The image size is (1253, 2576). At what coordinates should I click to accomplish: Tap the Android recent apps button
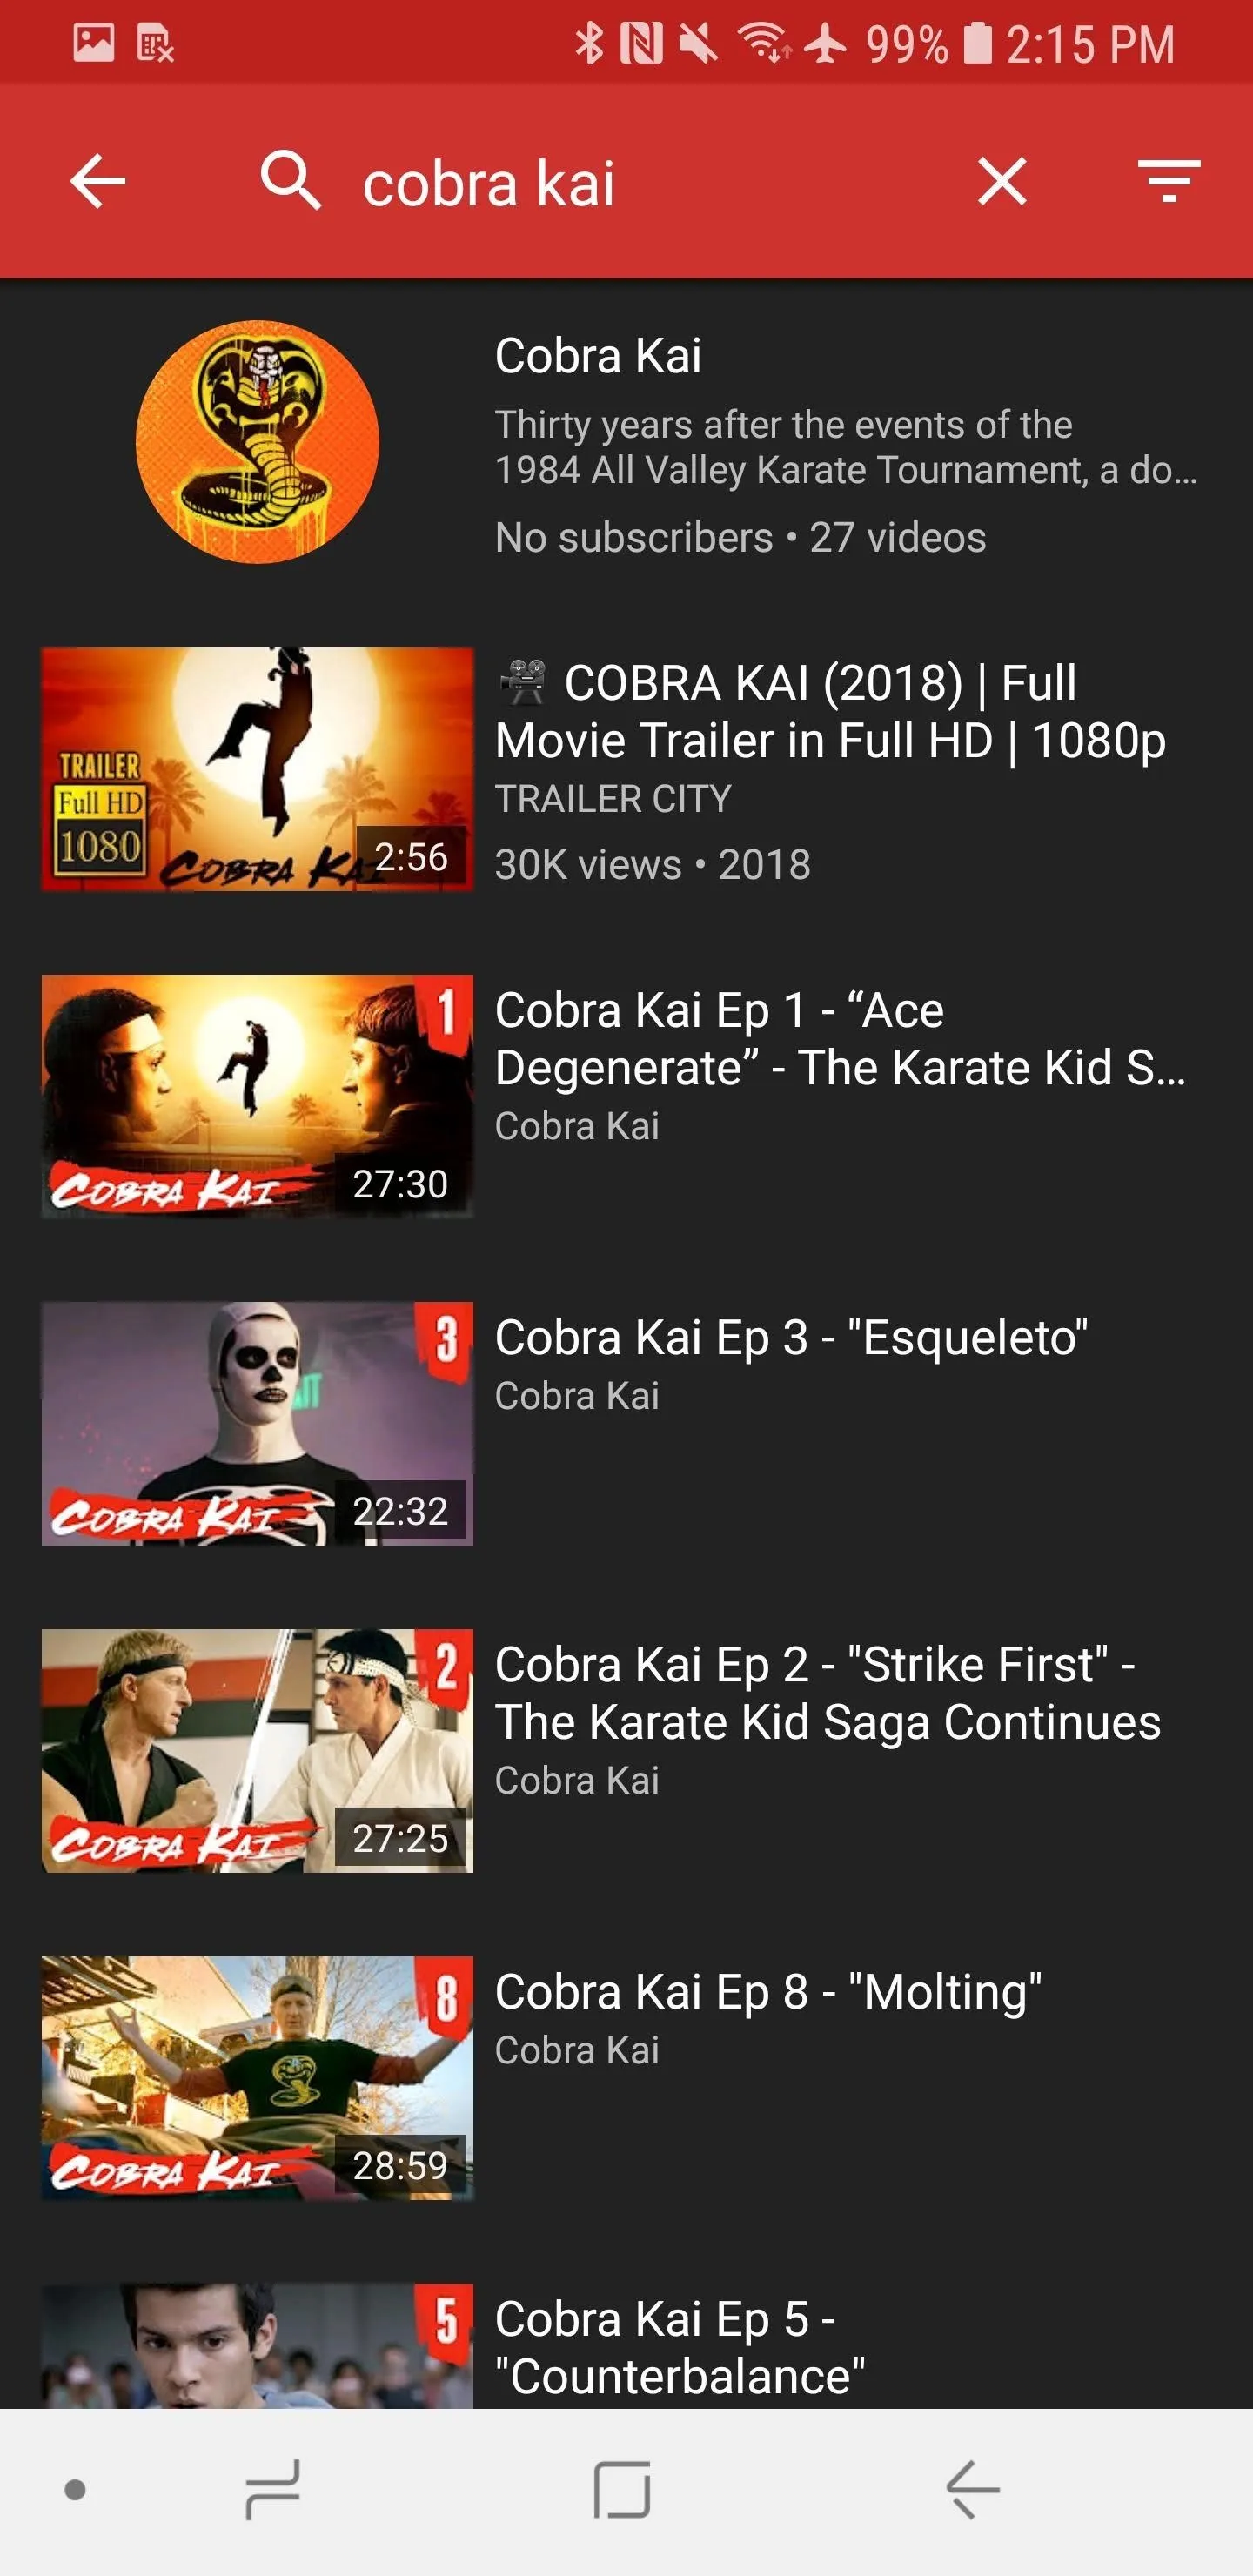273,2490
